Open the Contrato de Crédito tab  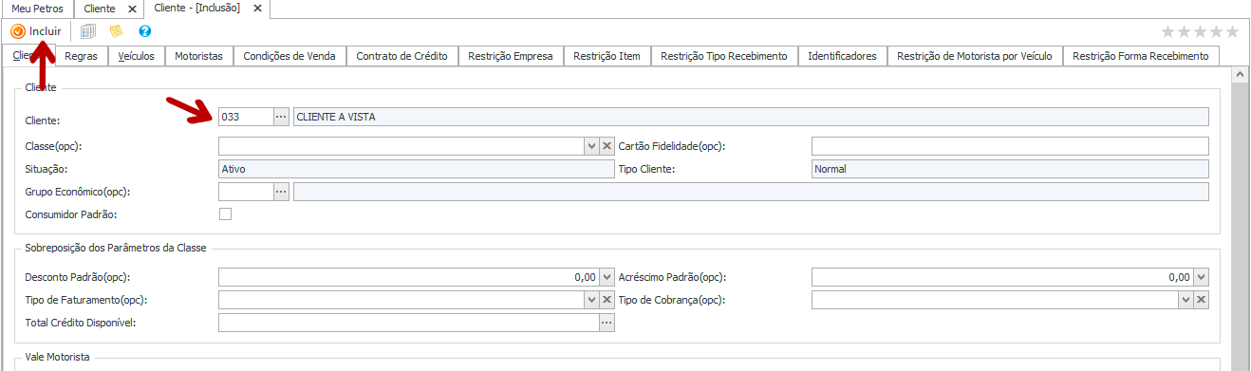(401, 56)
